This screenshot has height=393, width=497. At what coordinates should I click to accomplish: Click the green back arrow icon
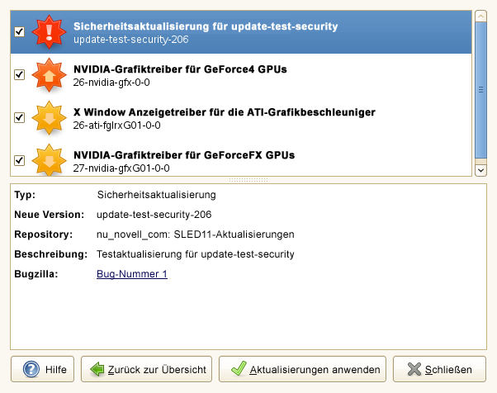coord(97,369)
